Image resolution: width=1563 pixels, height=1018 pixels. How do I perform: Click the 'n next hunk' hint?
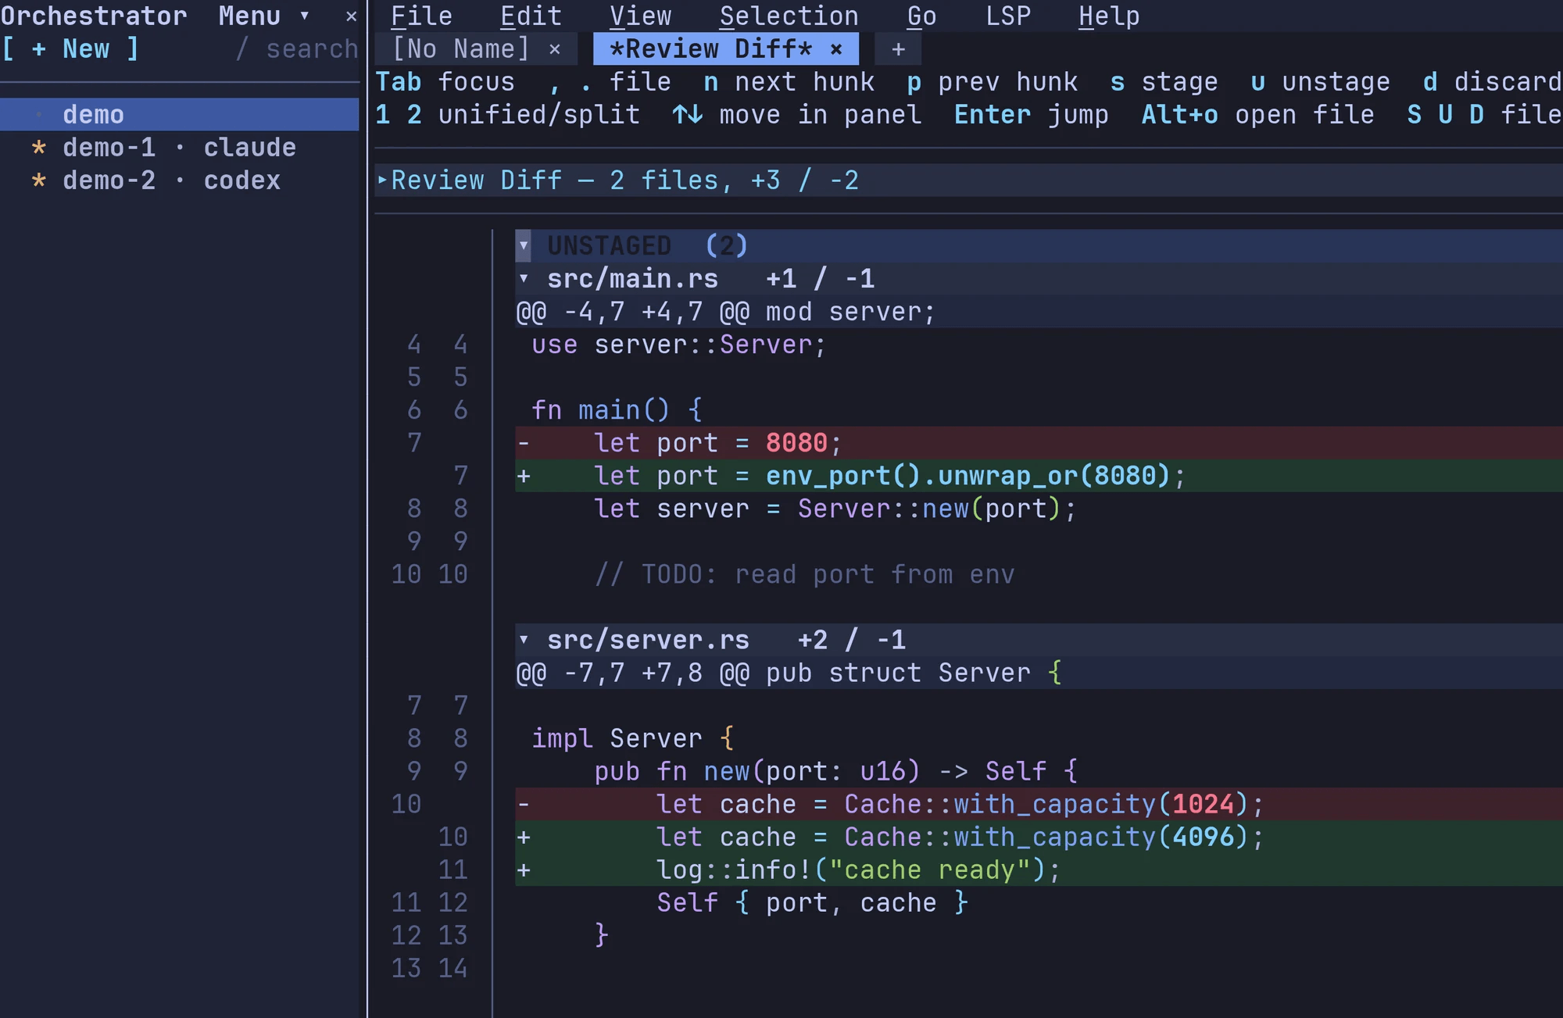[x=789, y=82]
